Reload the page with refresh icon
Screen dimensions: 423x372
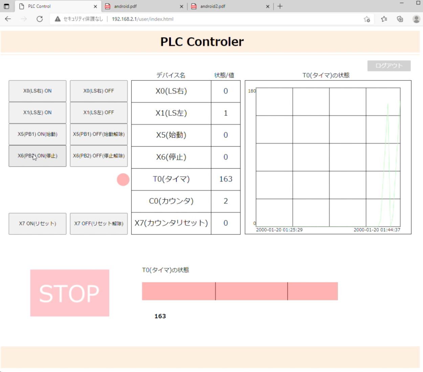(40, 19)
